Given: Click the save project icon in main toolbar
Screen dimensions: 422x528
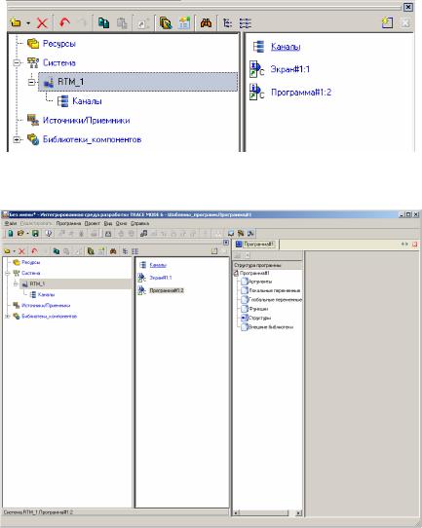Looking at the screenshot, I should tap(35, 234).
